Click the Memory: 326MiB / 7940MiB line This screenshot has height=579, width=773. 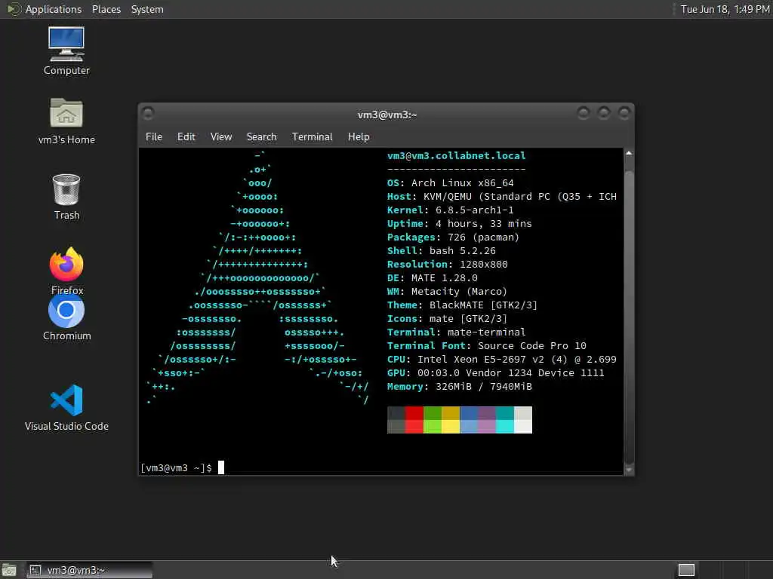pyautogui.click(x=460, y=387)
